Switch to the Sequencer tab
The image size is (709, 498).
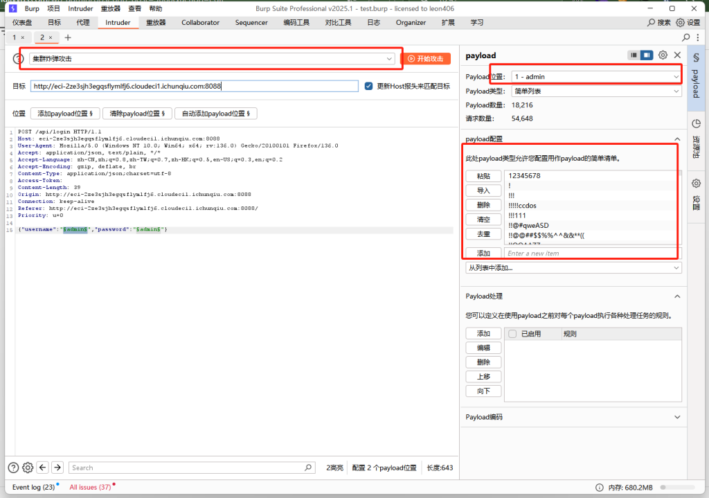[251, 23]
